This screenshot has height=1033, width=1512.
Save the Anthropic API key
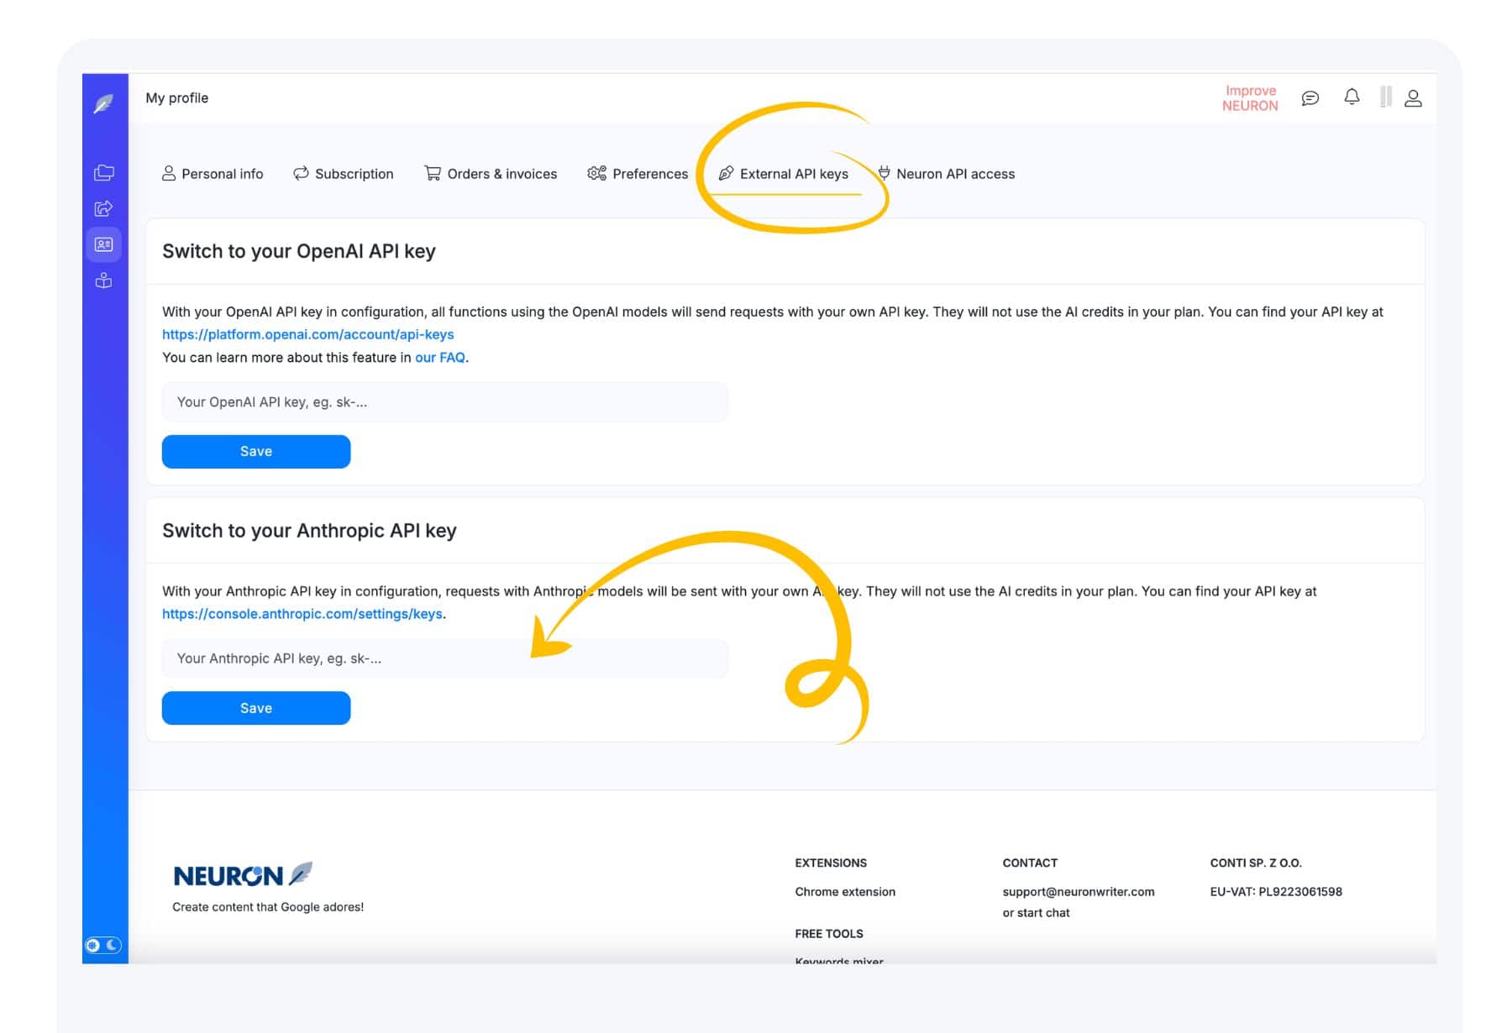point(256,708)
